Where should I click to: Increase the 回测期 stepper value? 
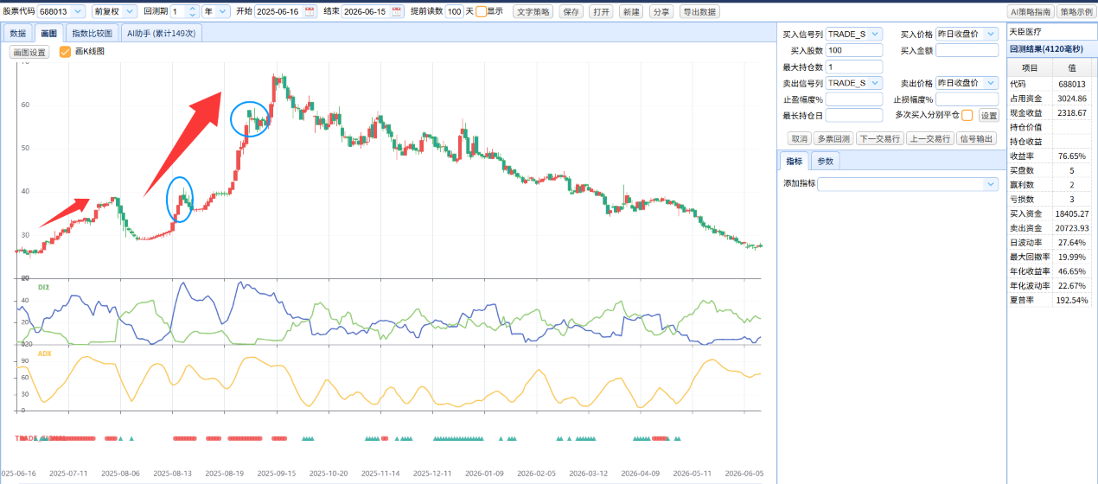(193, 9)
